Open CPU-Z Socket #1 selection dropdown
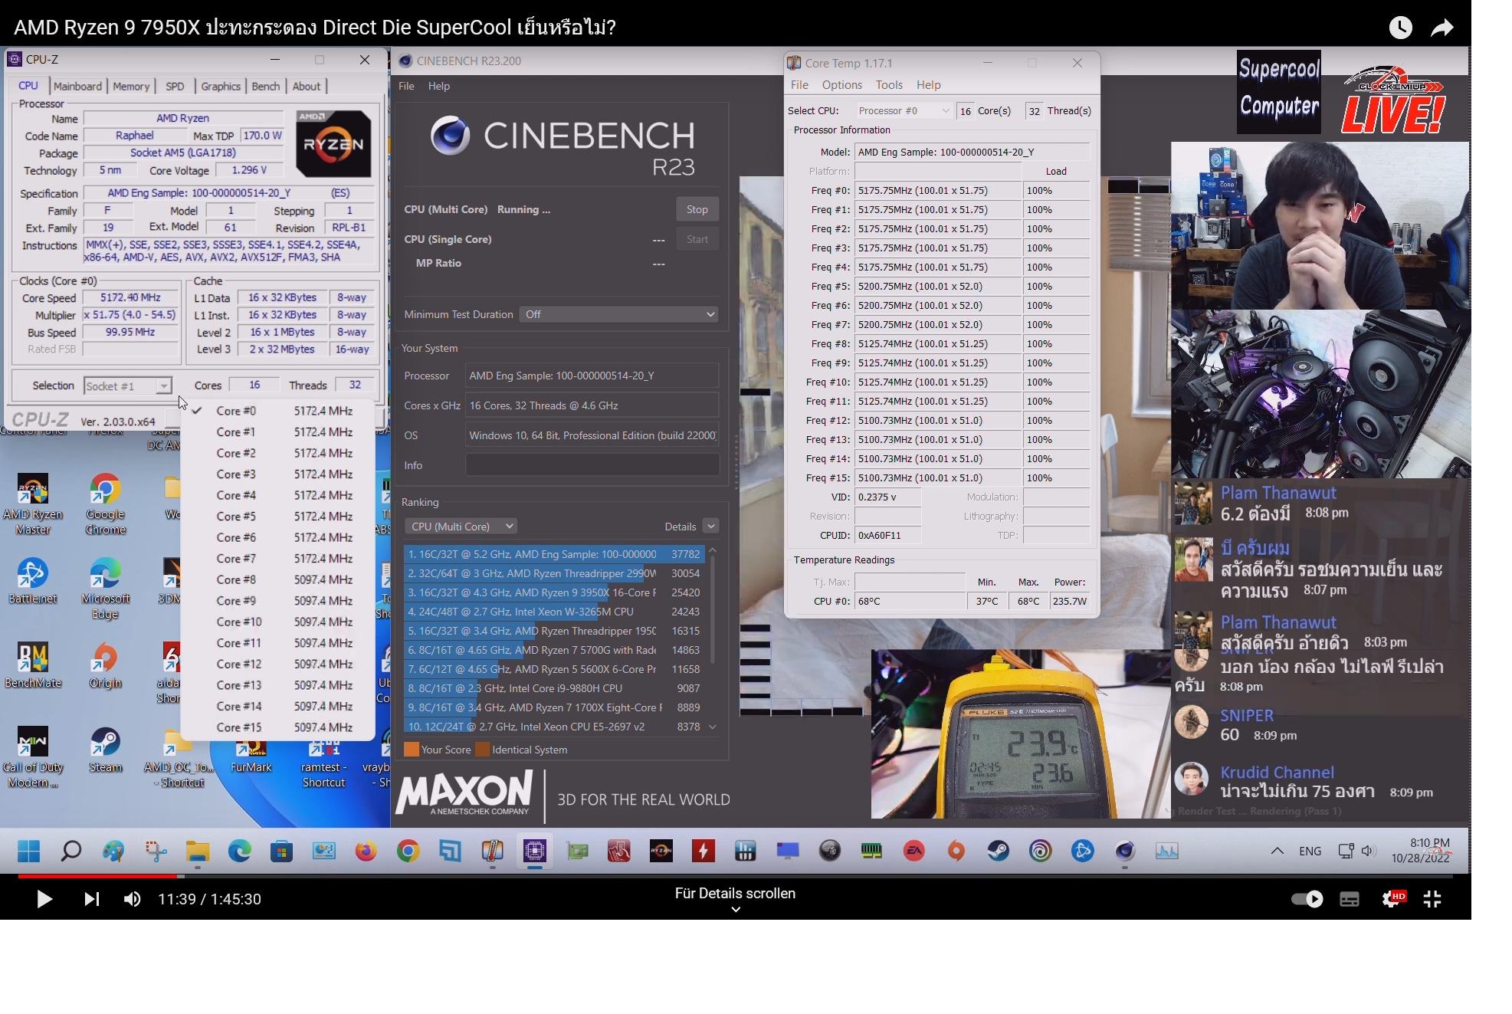 click(127, 386)
